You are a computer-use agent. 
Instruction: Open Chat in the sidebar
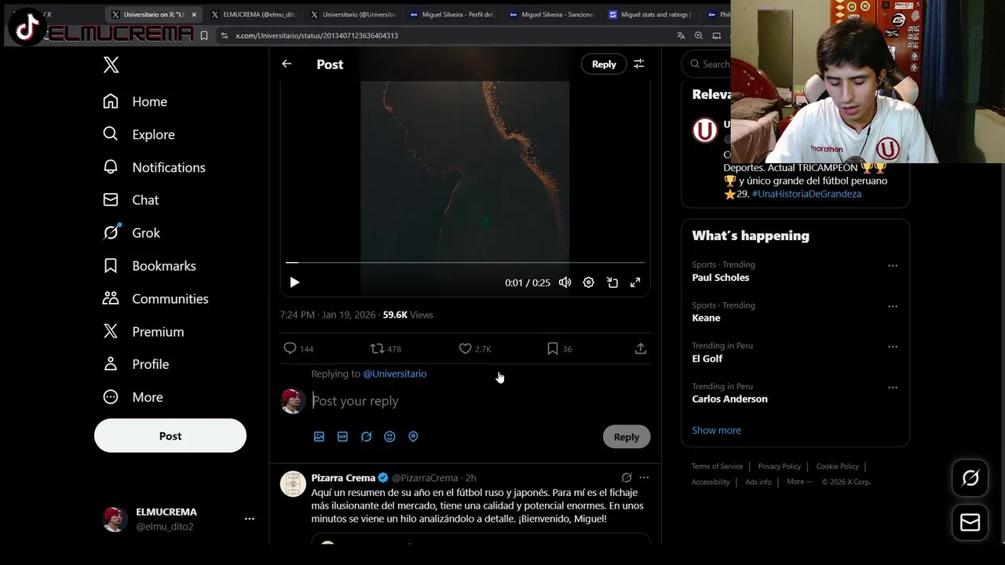click(x=131, y=200)
